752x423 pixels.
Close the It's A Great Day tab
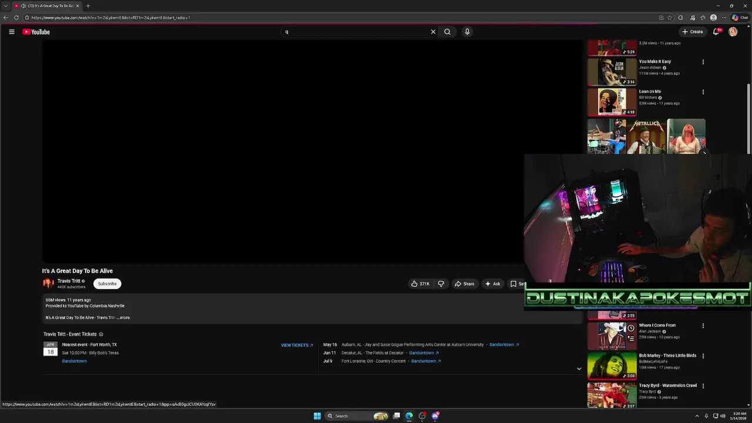tap(77, 6)
